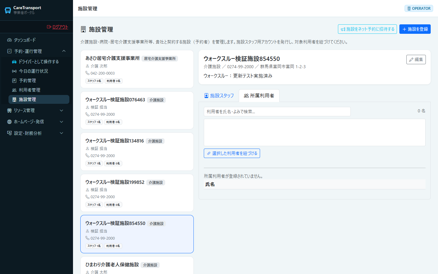Open ダッシュボード from the sidebar

click(x=36, y=40)
